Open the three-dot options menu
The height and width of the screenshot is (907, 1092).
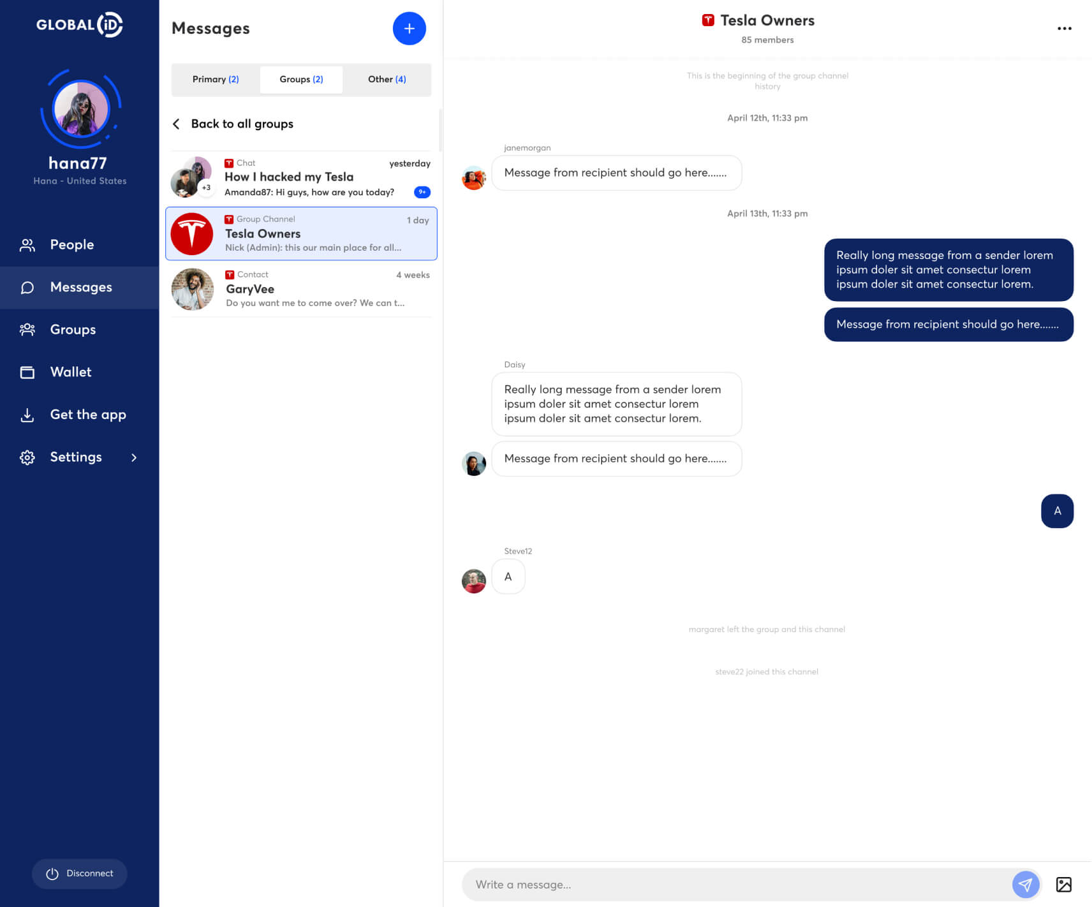pos(1064,29)
